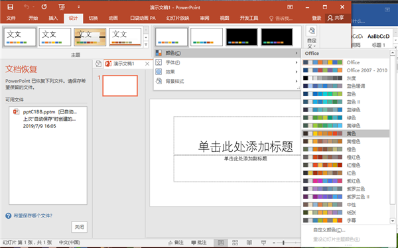Select the fourth theme with orange underline
This screenshot has height=248, width=398.
[x=125, y=37]
